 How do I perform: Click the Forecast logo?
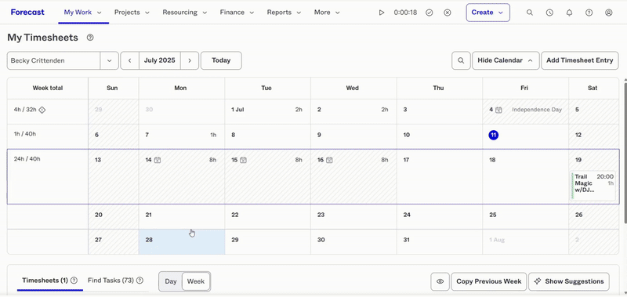pyautogui.click(x=27, y=12)
